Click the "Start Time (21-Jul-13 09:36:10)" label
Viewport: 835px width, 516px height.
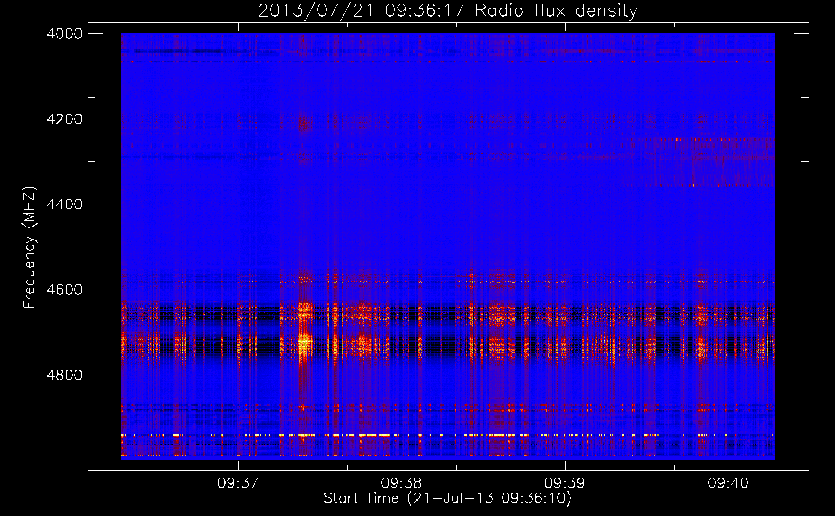pos(447,498)
